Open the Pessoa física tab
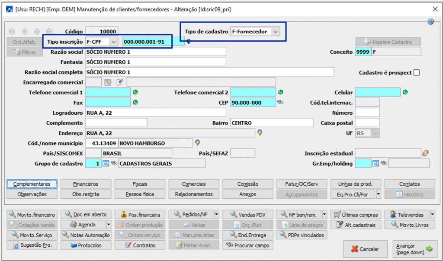 (140, 194)
